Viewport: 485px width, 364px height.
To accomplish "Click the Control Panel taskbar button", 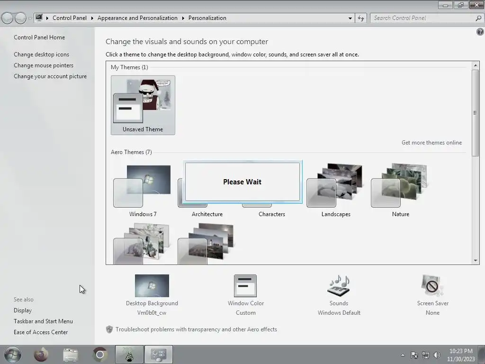I will 159,355.
